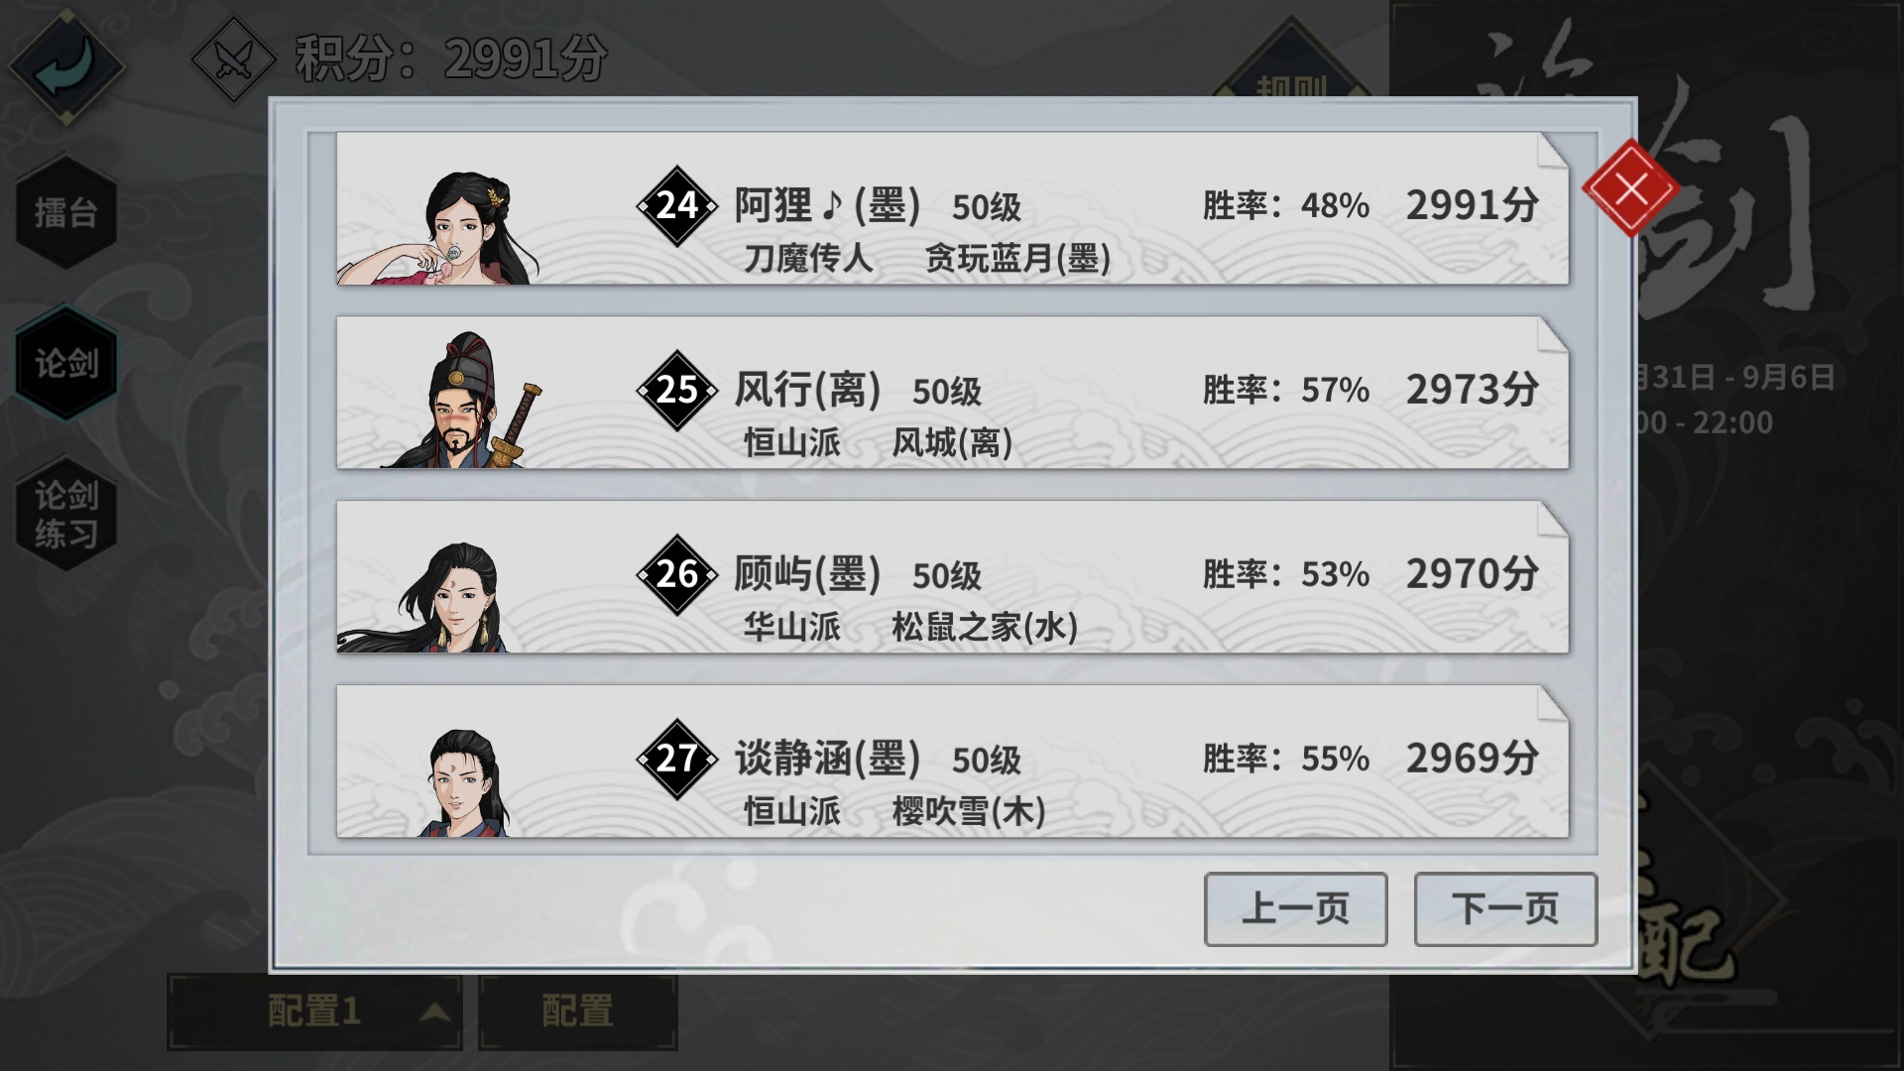Click the 配置 button
The height and width of the screenshot is (1071, 1904).
[578, 1012]
